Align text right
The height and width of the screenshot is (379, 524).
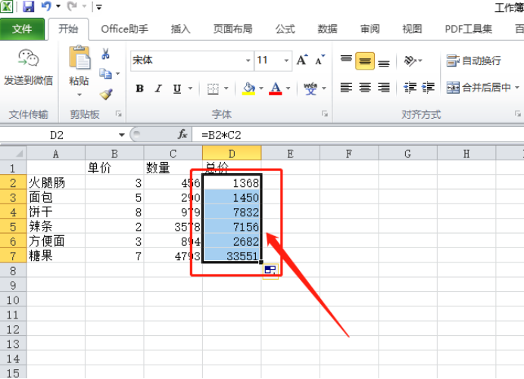[384, 88]
